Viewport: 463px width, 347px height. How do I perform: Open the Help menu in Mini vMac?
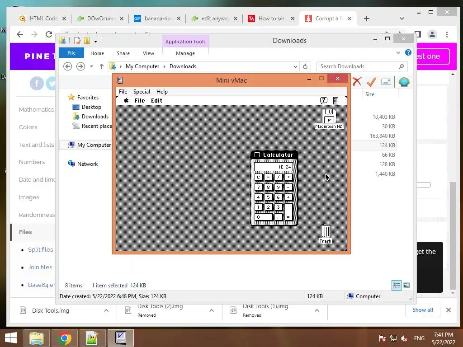(162, 91)
